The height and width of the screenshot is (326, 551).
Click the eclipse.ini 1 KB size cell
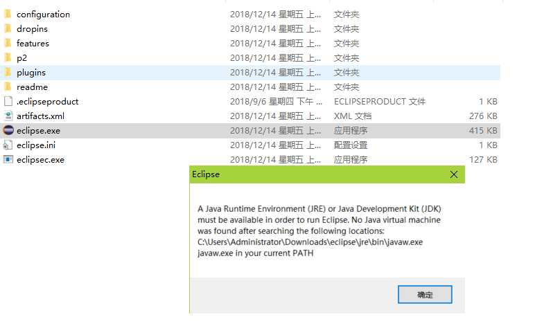pos(488,145)
